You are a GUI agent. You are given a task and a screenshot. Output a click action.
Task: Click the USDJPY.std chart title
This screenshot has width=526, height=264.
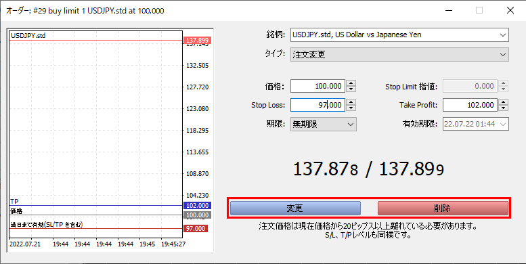[28, 36]
